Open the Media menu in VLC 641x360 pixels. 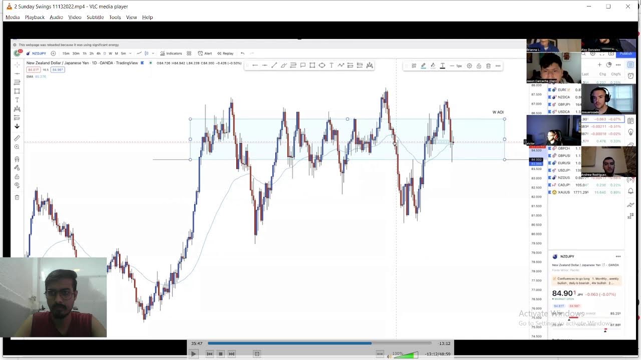click(x=13, y=17)
